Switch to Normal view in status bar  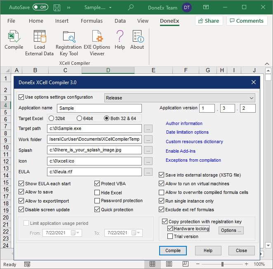[x=152, y=264]
